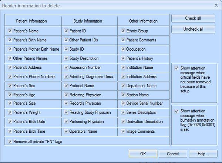Toggle burned-in annotation flag attention message
The width and height of the screenshot is (222, 163).
tap(177, 111)
